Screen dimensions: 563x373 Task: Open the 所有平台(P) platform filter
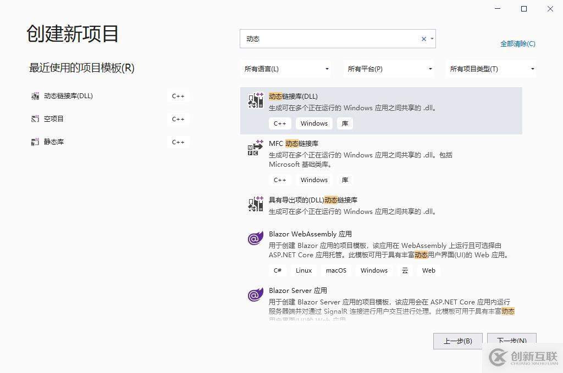(x=389, y=69)
